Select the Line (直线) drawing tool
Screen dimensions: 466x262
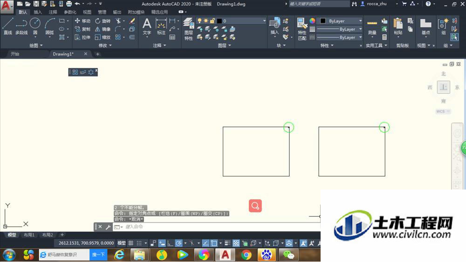(x=8, y=26)
